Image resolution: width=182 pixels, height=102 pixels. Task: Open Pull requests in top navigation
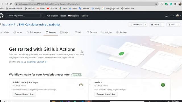click(52, 16)
